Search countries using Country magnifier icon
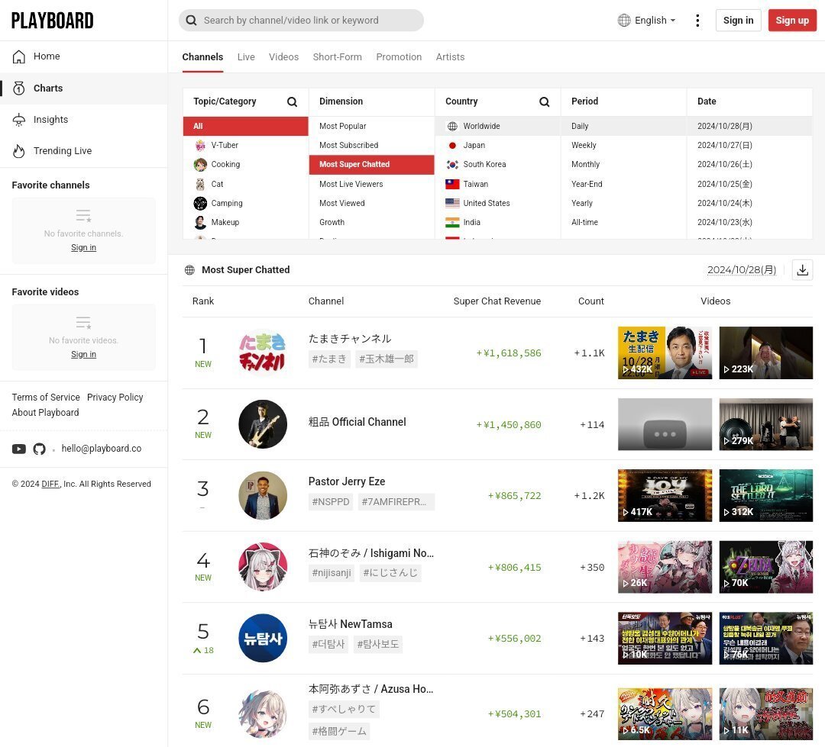Image resolution: width=825 pixels, height=747 pixels. coord(545,102)
